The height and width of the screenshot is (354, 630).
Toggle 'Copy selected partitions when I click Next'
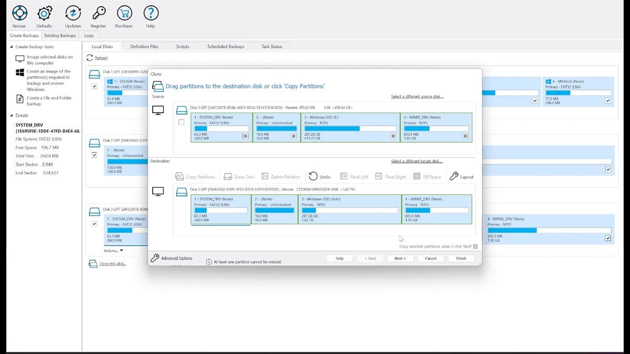[475, 246]
